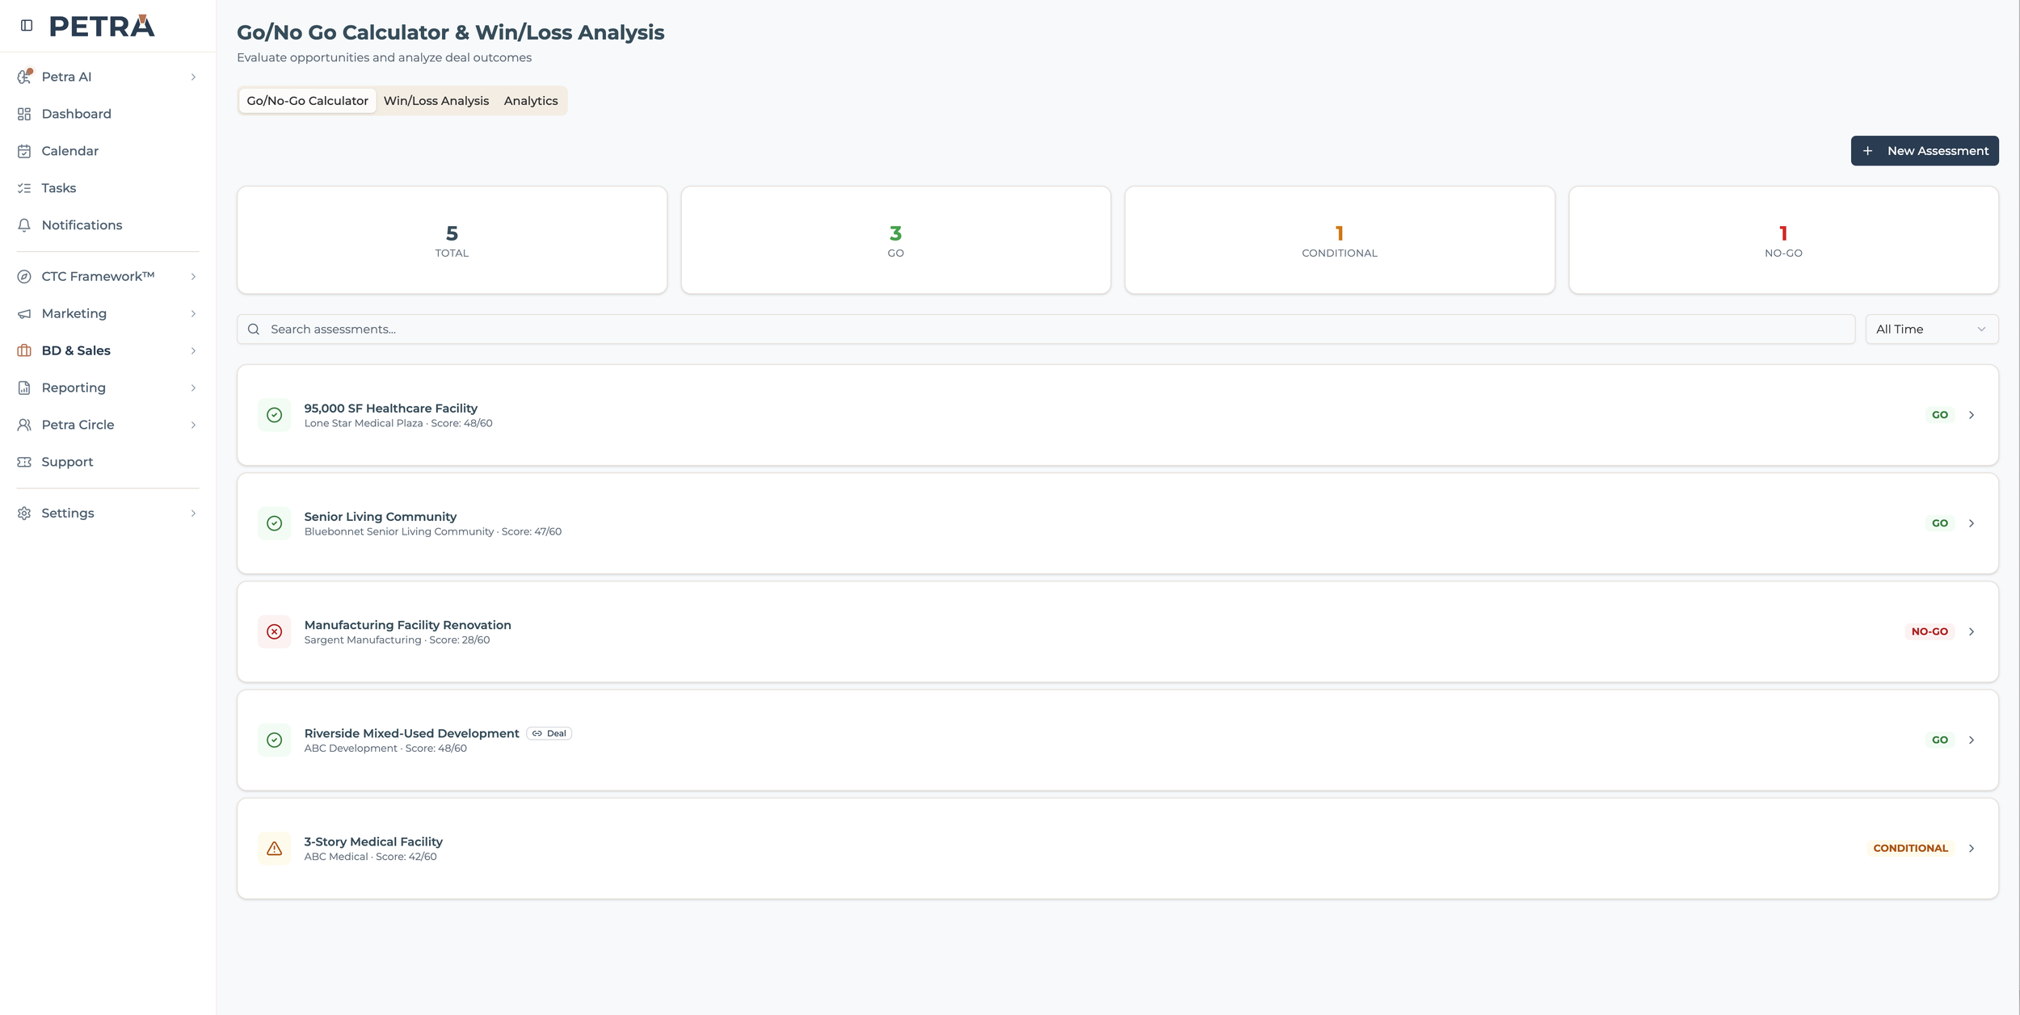Open the All Time filter dropdown
Viewport: 2020px width, 1015px height.
[x=1931, y=329]
